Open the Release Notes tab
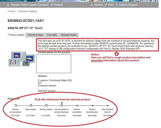This screenshot has width=161, height=128. pos(69,35)
